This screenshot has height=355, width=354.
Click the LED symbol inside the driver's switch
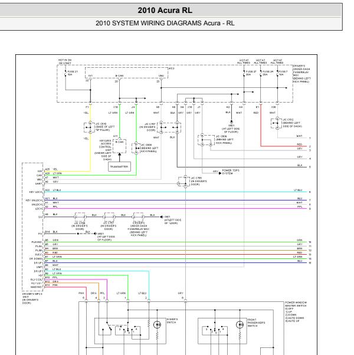pos(157,325)
